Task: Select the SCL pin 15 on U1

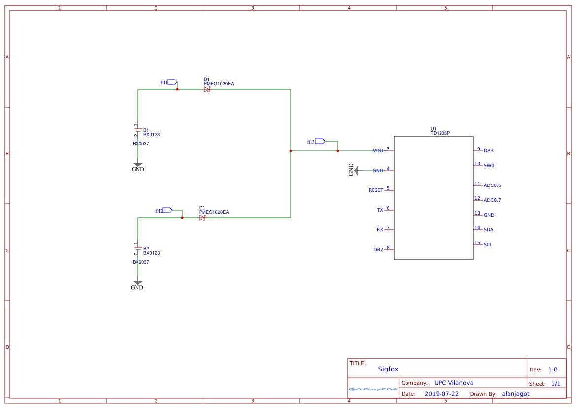Action: [478, 244]
